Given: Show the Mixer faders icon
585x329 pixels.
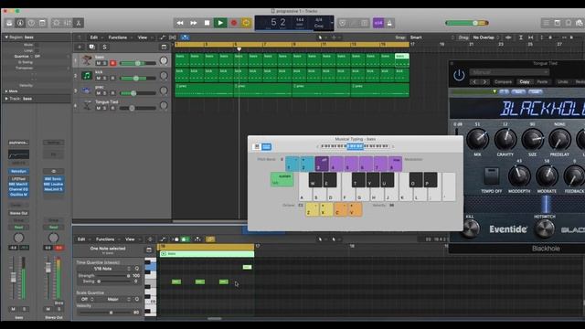Looking at the screenshot, I should [x=68, y=23].
